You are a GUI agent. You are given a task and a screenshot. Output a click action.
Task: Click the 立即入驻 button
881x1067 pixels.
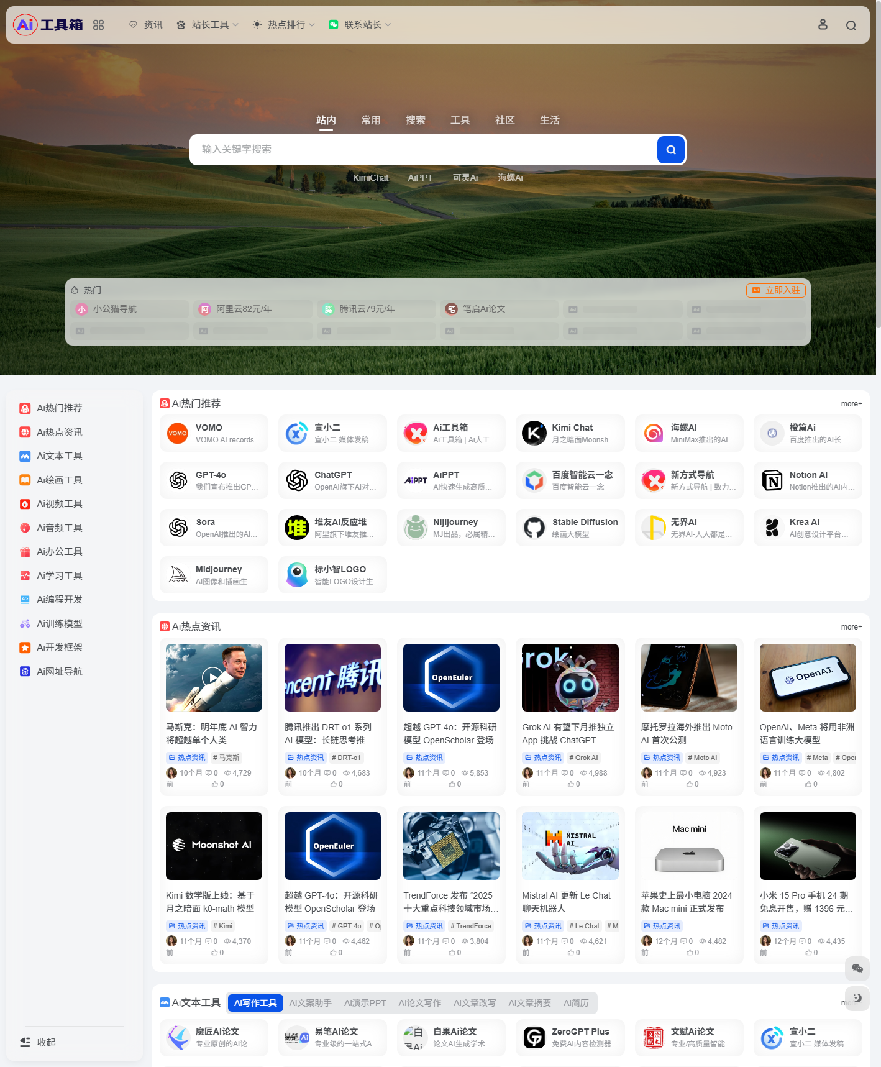tap(775, 290)
